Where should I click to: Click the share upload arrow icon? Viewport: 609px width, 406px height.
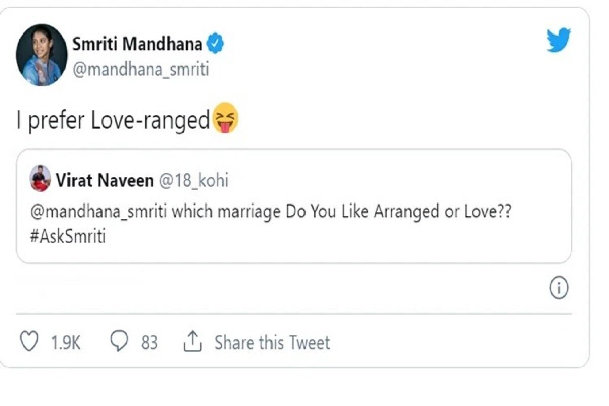click(192, 343)
